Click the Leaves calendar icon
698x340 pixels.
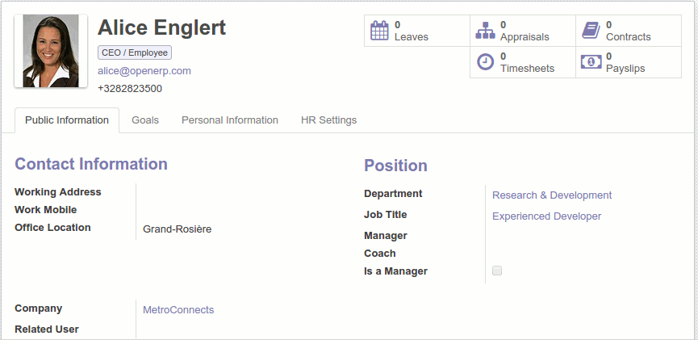click(x=379, y=31)
